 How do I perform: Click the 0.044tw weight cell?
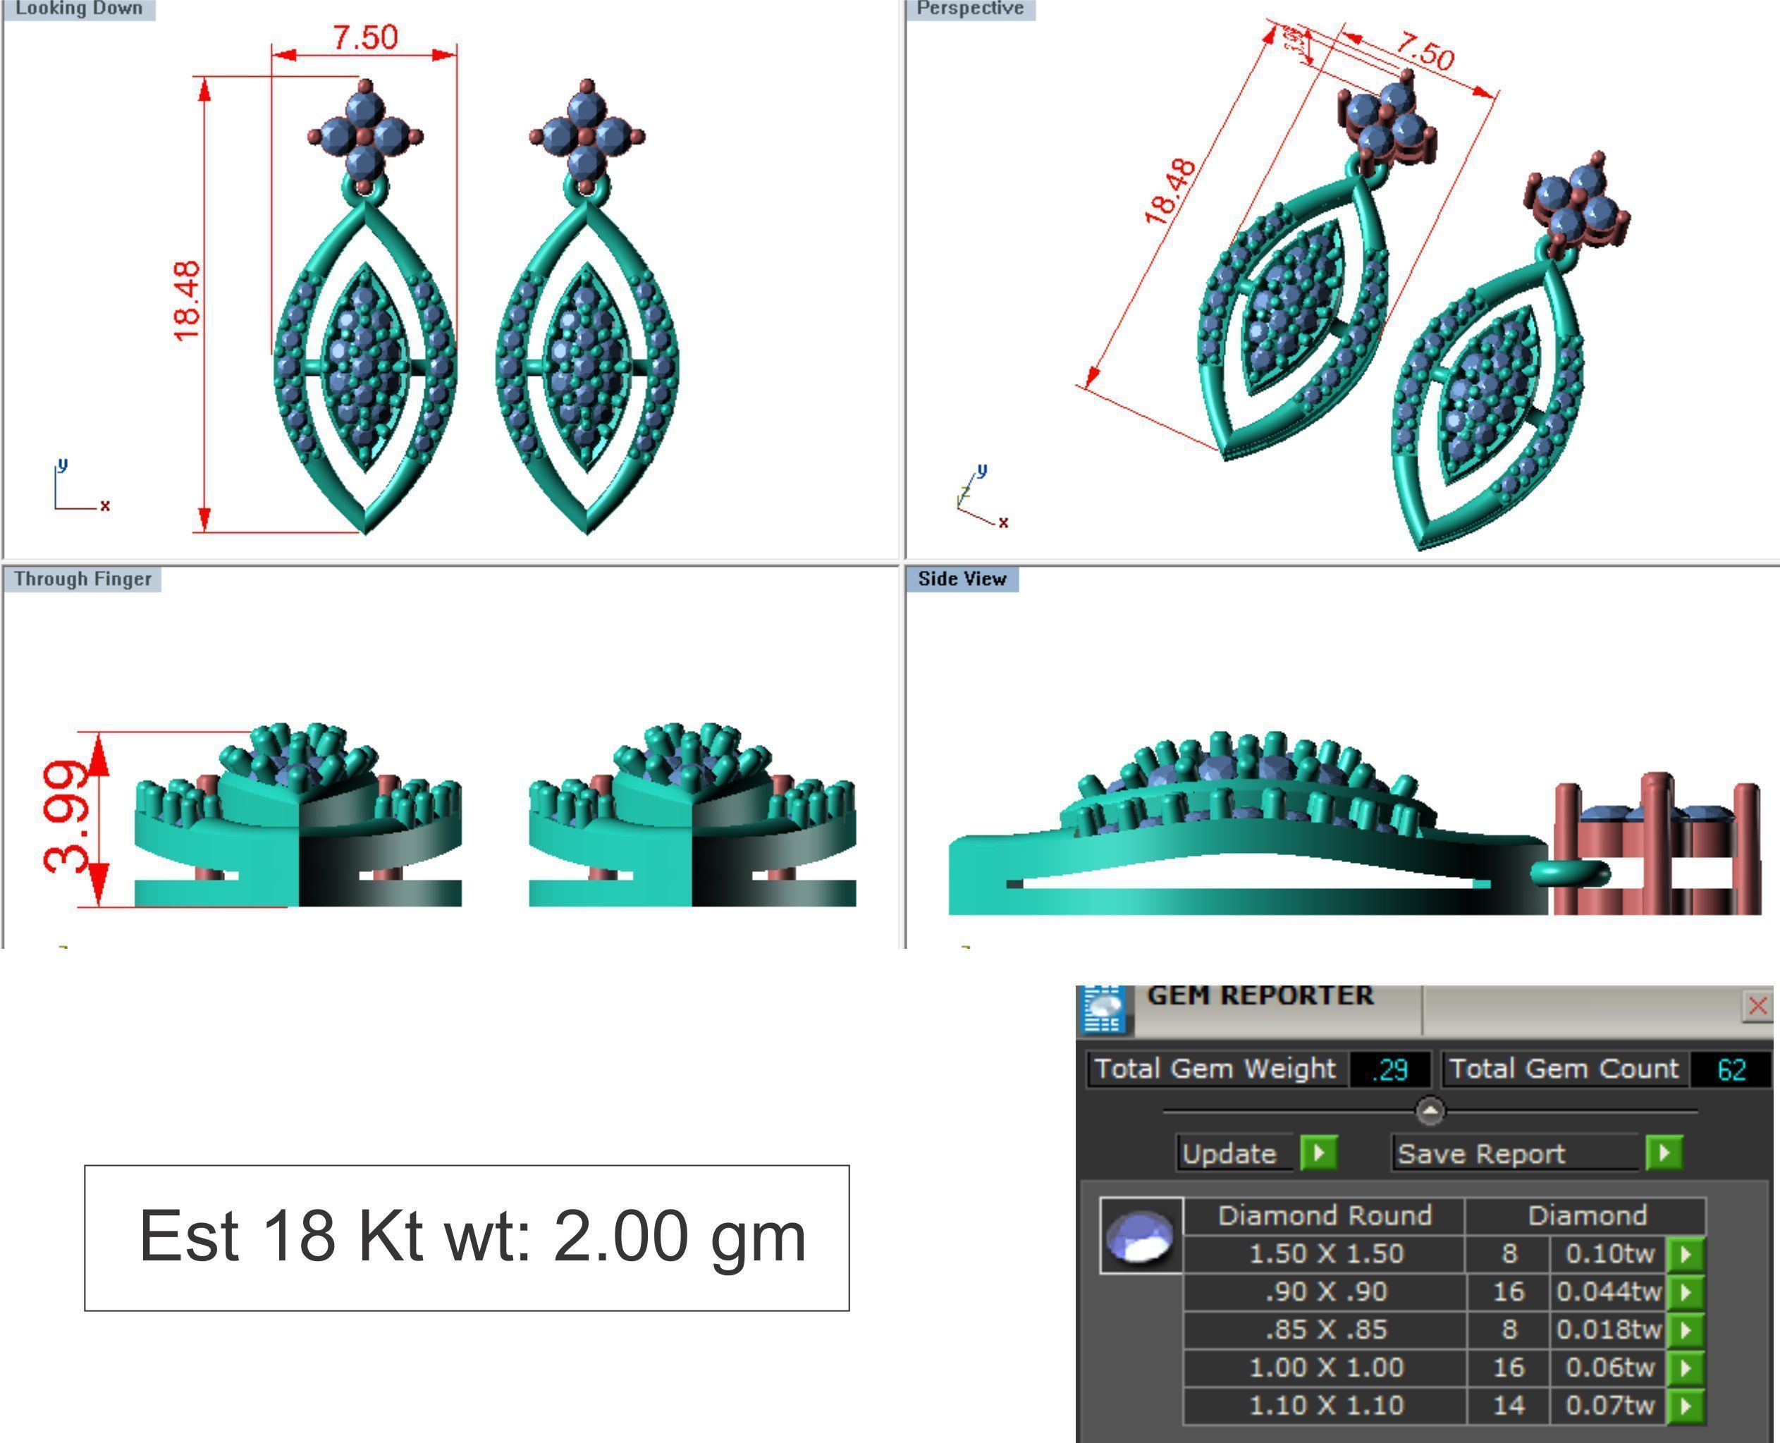[x=1609, y=1291]
